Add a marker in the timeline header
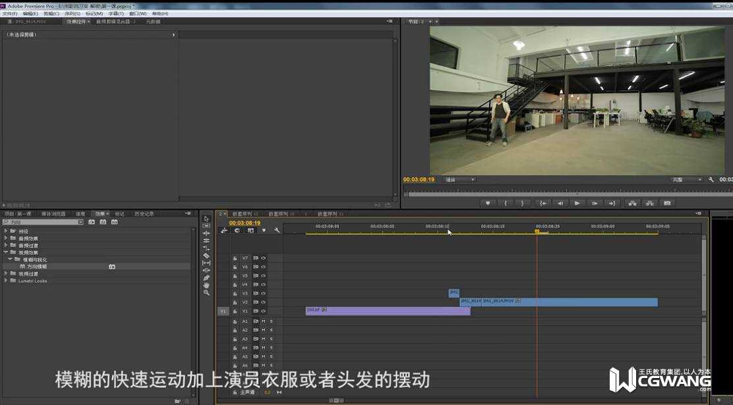 coord(264,230)
